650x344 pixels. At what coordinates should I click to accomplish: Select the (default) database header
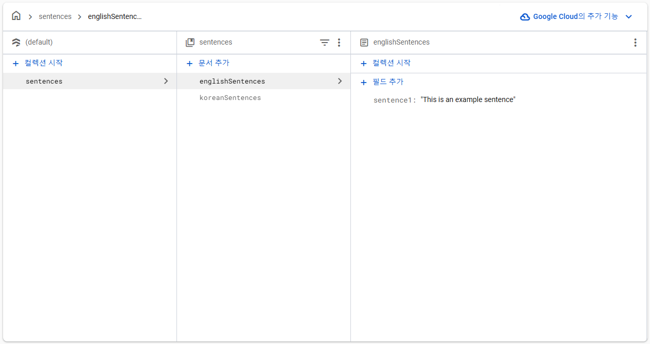click(39, 42)
